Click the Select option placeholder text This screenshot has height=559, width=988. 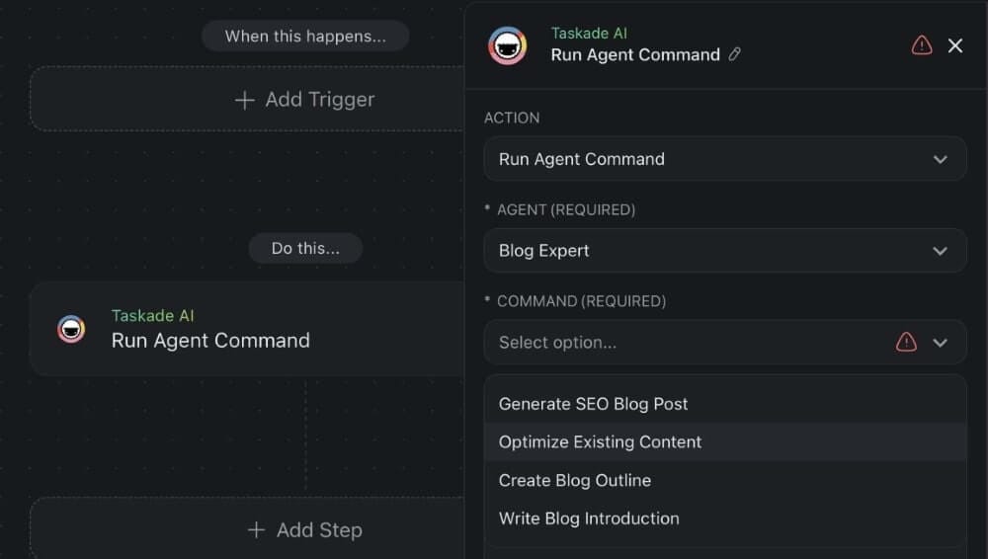tap(557, 343)
